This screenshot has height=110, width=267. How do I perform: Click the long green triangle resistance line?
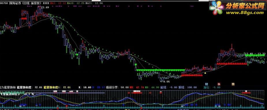click(x=160, y=70)
